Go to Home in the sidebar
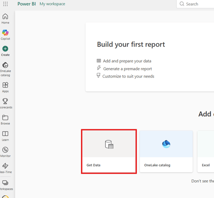Image resolution: width=214 pixels, height=198 pixels. 5,19
